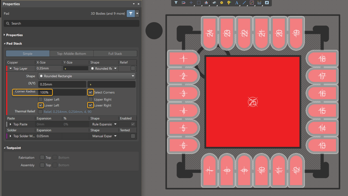The width and height of the screenshot is (348, 196).
Task: Click the filter selection button near 3D Bodies
Action: (130, 13)
